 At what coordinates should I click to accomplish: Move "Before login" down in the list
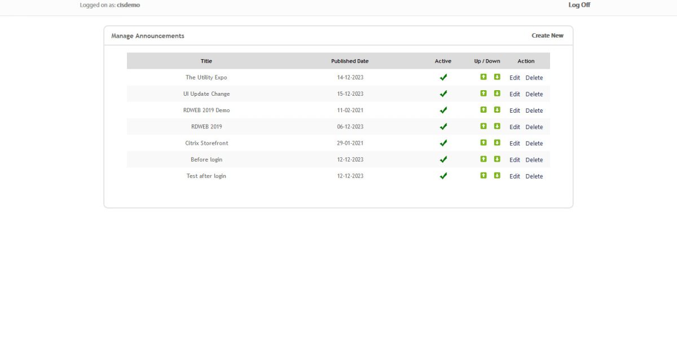[x=496, y=159]
